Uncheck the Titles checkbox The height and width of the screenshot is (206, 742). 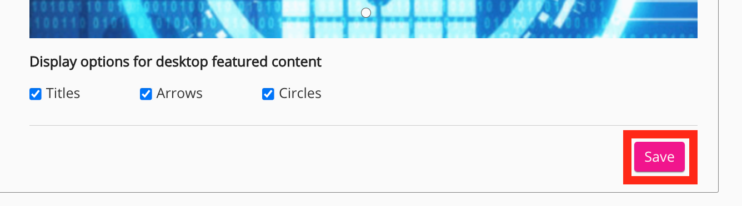click(x=36, y=94)
